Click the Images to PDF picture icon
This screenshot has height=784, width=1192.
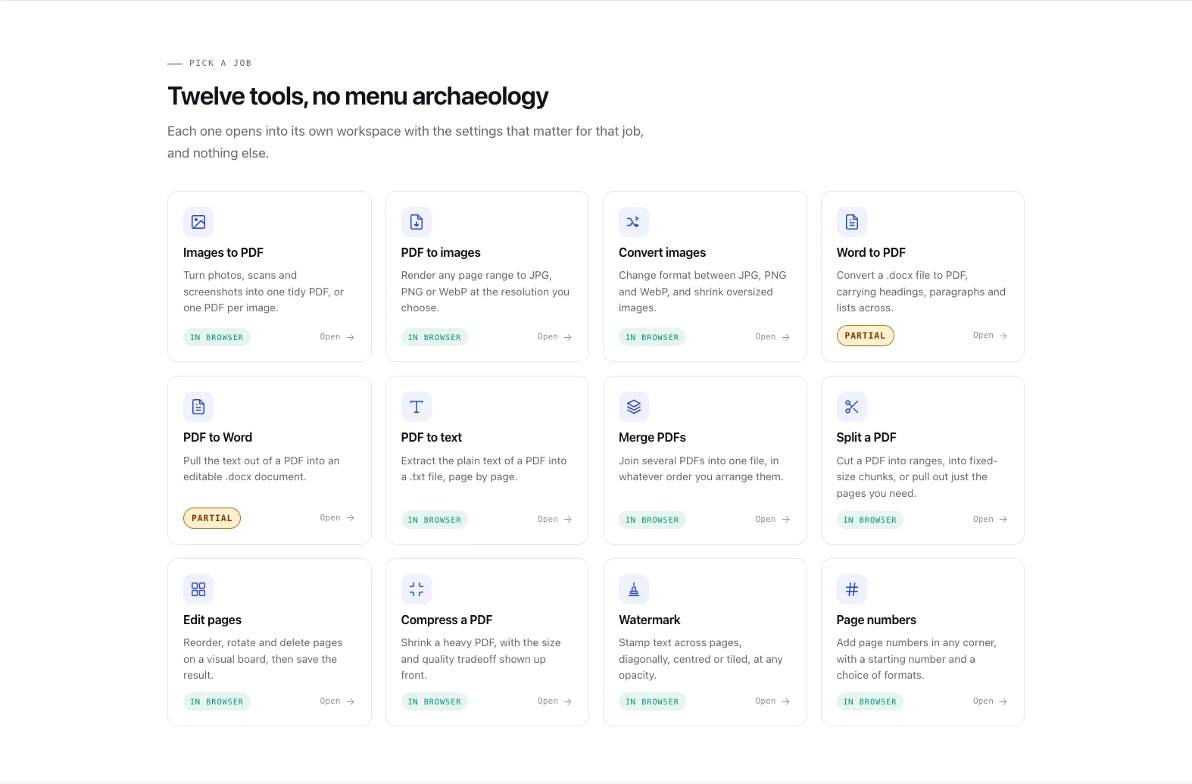point(198,222)
